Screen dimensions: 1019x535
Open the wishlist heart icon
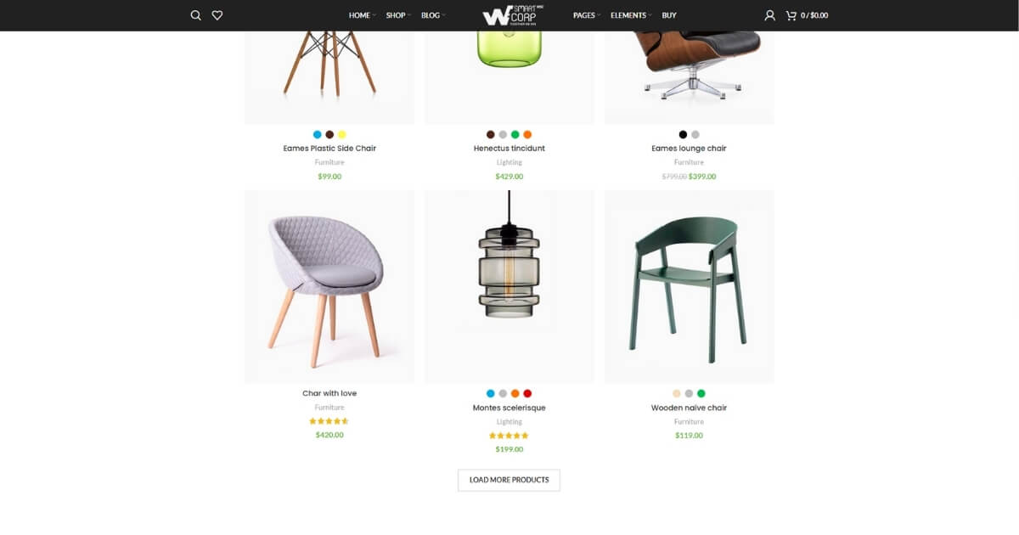tap(217, 15)
